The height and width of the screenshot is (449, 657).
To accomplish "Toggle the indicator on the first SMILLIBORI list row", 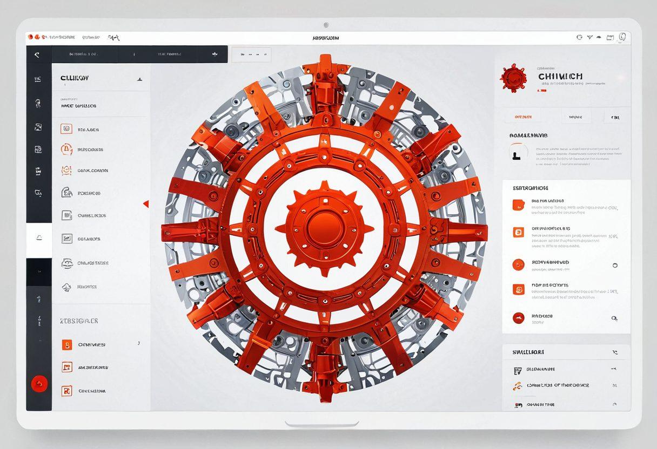I will coord(614,369).
